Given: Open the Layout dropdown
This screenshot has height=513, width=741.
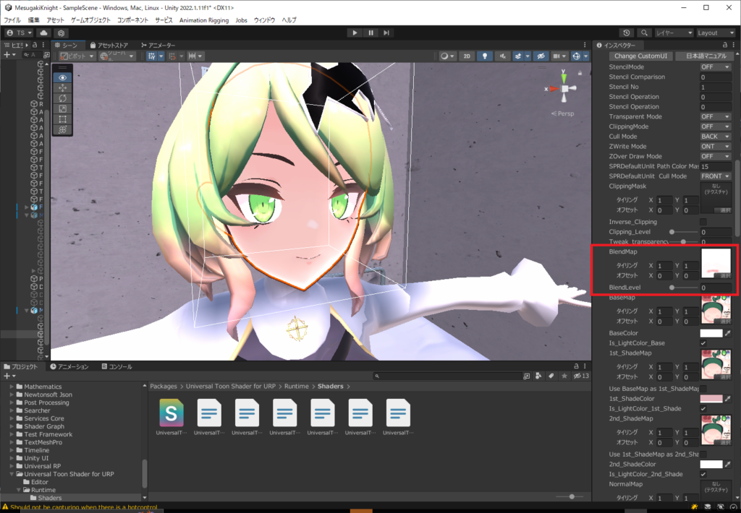Looking at the screenshot, I should [x=716, y=33].
